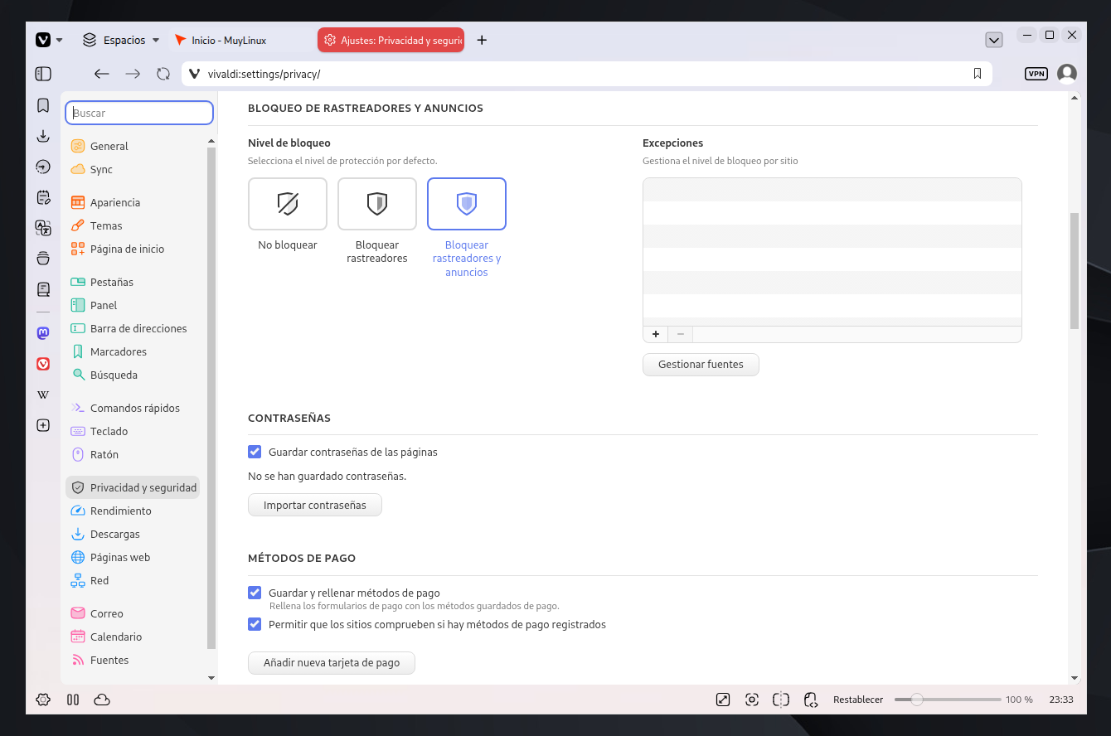This screenshot has height=736, width=1111.
Task: Open General settings section
Action: pos(133,146)
